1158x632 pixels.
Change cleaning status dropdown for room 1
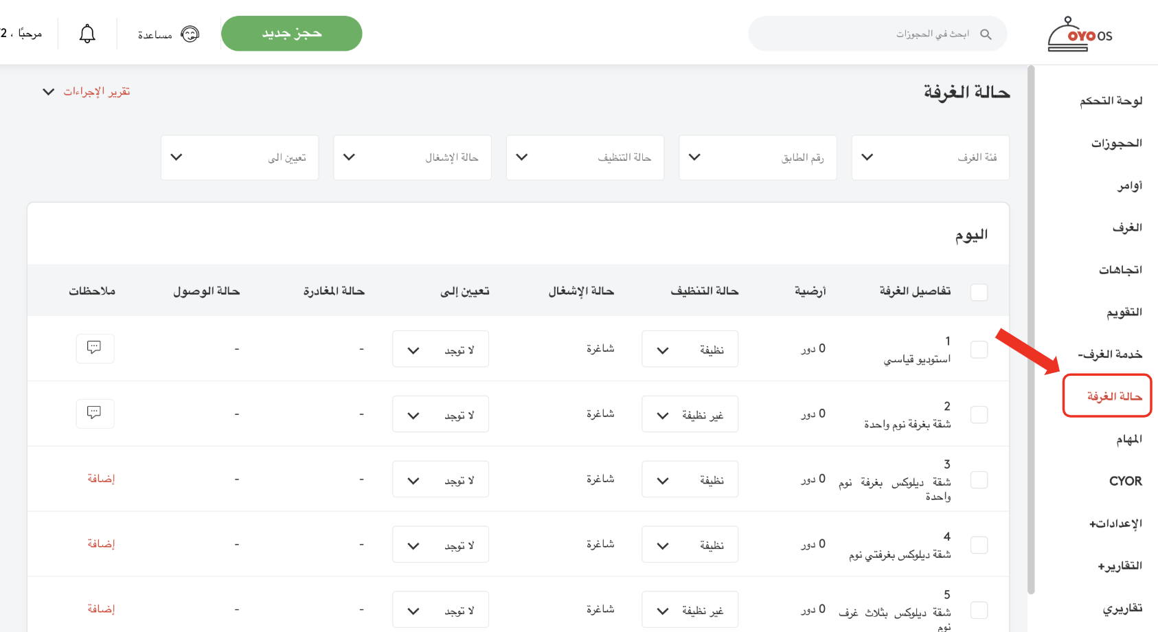pyautogui.click(x=690, y=349)
